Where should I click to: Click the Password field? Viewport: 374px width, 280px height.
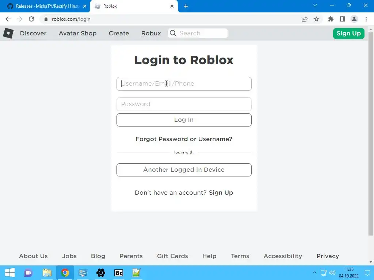point(184,104)
